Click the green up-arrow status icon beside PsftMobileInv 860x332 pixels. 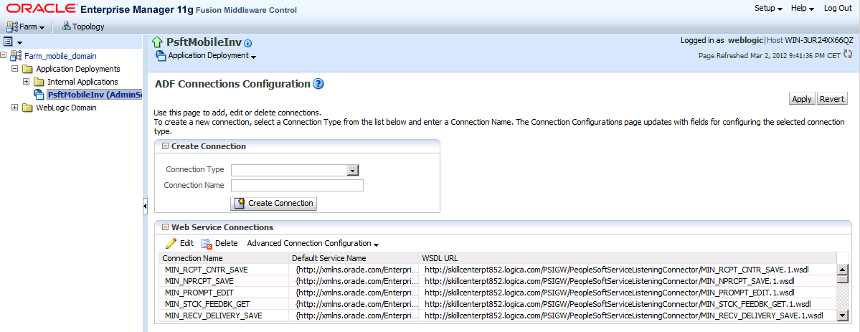point(157,42)
